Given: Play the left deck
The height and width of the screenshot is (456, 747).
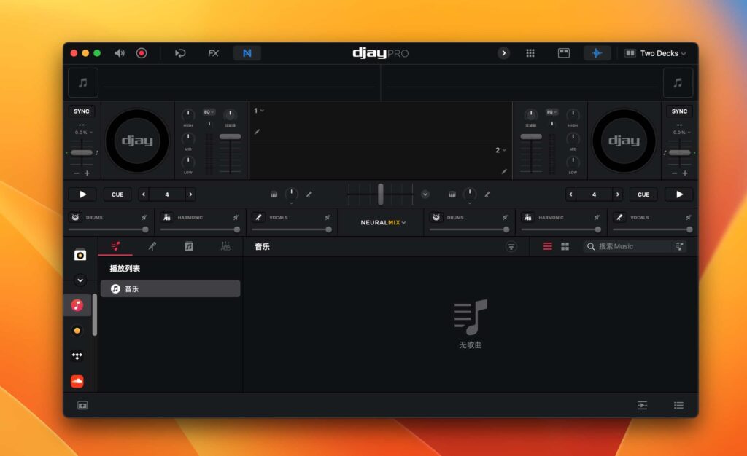Looking at the screenshot, I should pos(82,194).
